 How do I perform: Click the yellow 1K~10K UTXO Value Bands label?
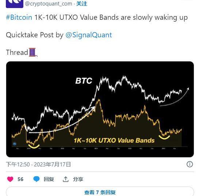point(114,140)
